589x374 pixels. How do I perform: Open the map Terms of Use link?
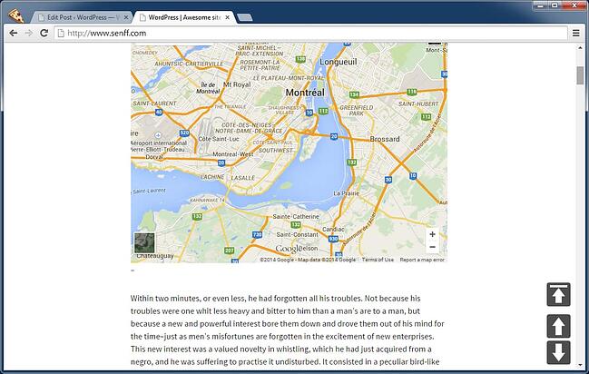click(378, 260)
